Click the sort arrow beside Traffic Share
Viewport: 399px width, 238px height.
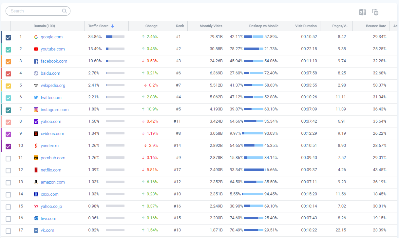coord(113,26)
